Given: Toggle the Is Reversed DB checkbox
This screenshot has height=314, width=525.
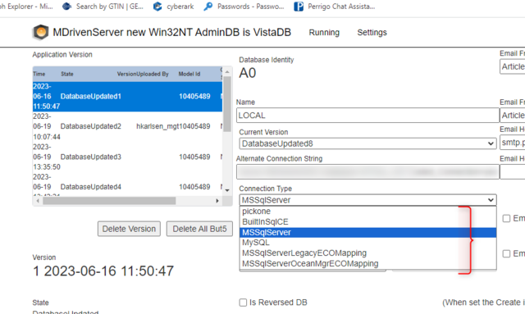Looking at the screenshot, I should tap(243, 303).
